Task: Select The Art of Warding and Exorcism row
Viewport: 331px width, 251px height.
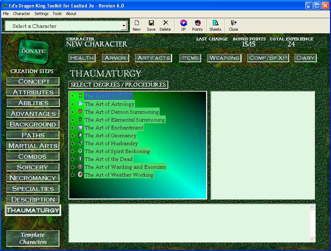Action: click(x=125, y=167)
